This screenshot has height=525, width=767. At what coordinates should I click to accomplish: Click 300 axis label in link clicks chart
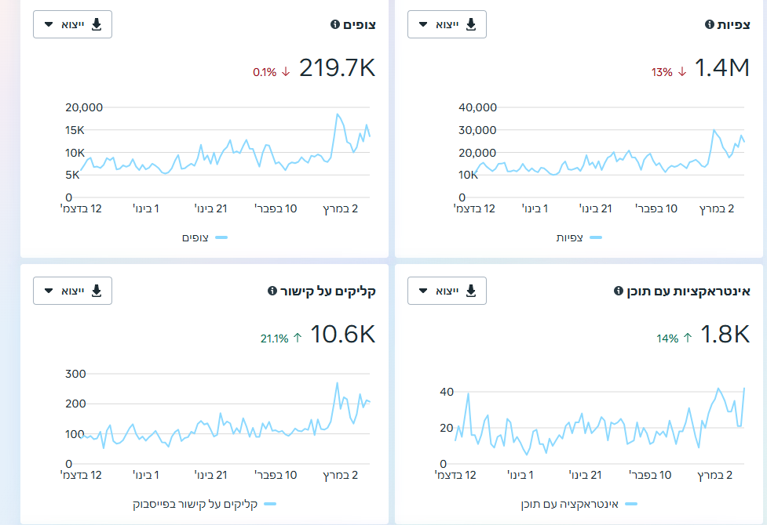[x=75, y=374]
